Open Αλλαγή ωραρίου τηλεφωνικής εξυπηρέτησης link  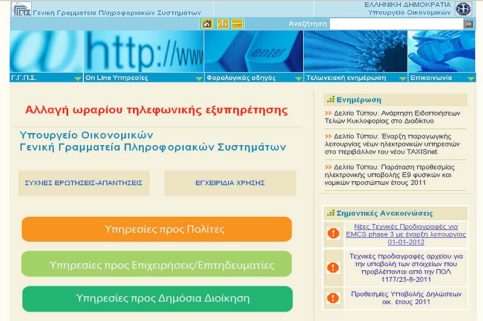[x=156, y=110]
